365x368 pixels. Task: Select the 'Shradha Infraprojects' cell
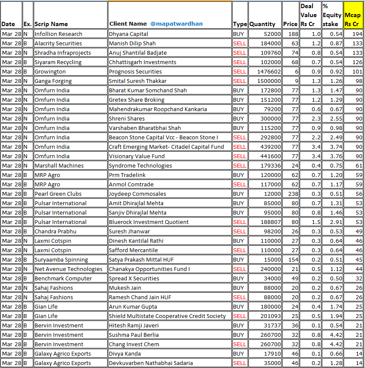70,53
